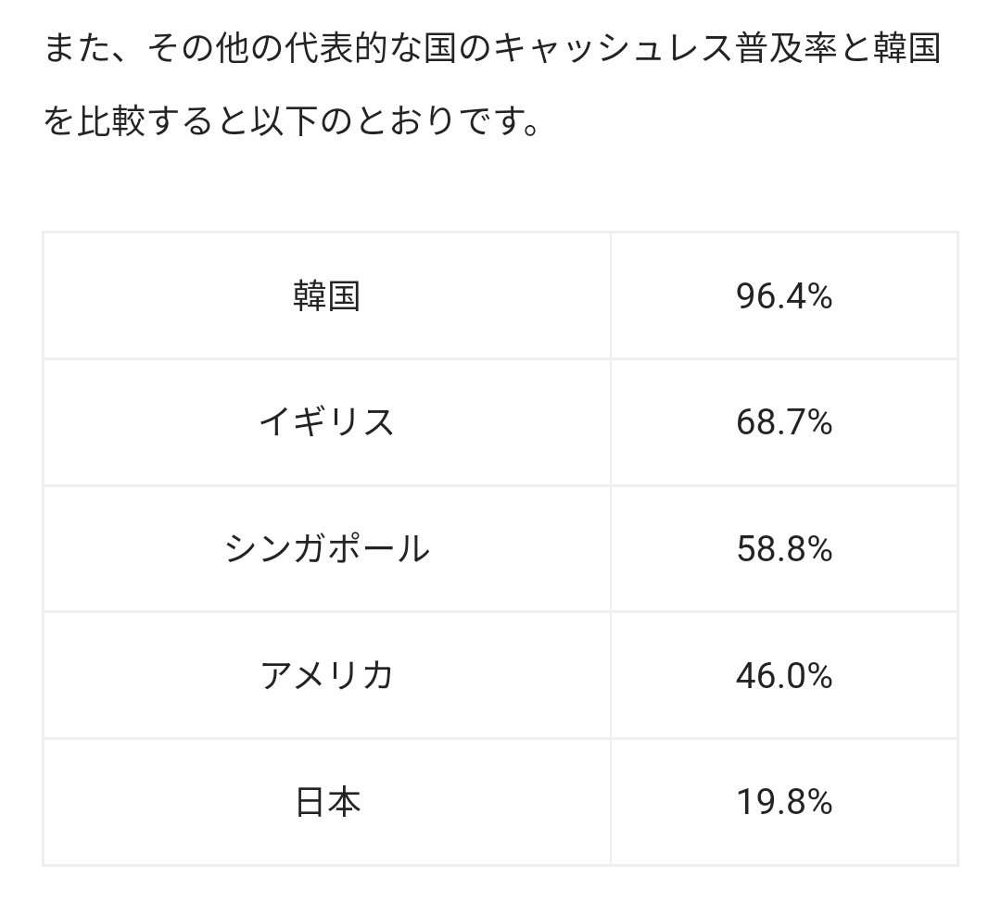
Task: Select the 19.8% value cell
Action: pos(784,802)
